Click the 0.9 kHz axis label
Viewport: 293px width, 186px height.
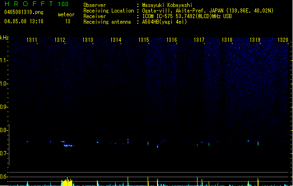(4, 107)
